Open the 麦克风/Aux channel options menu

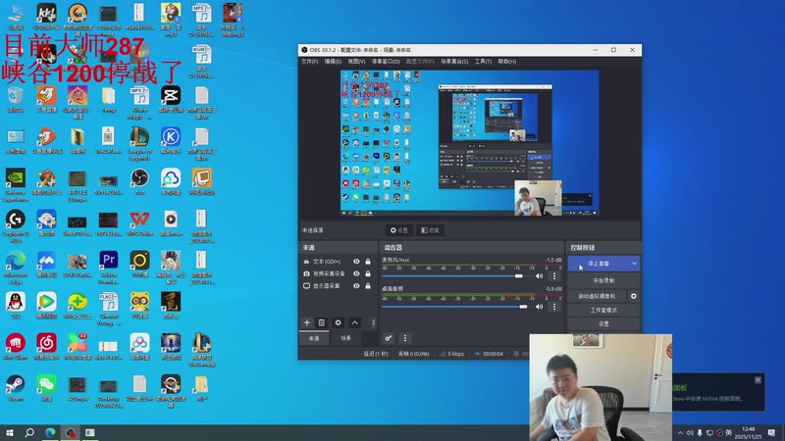pyautogui.click(x=554, y=276)
